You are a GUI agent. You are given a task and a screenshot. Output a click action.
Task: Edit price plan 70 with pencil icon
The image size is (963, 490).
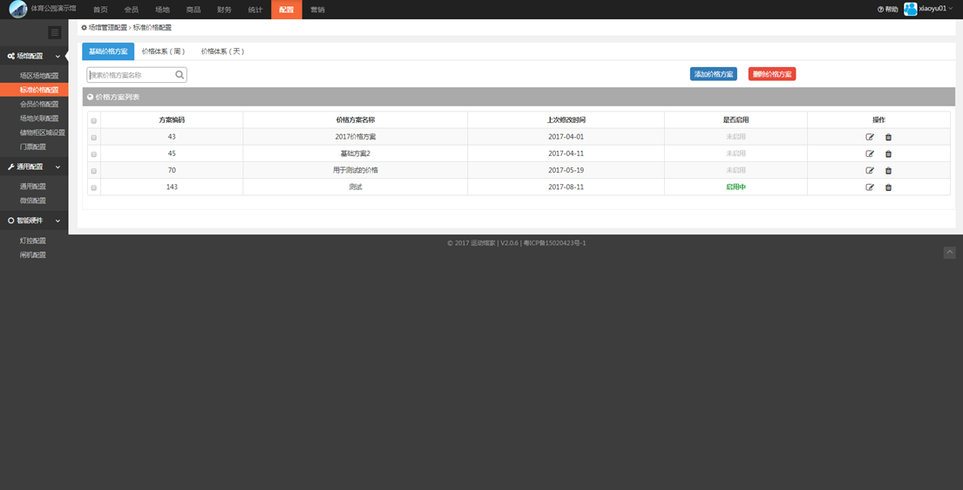[x=870, y=170]
